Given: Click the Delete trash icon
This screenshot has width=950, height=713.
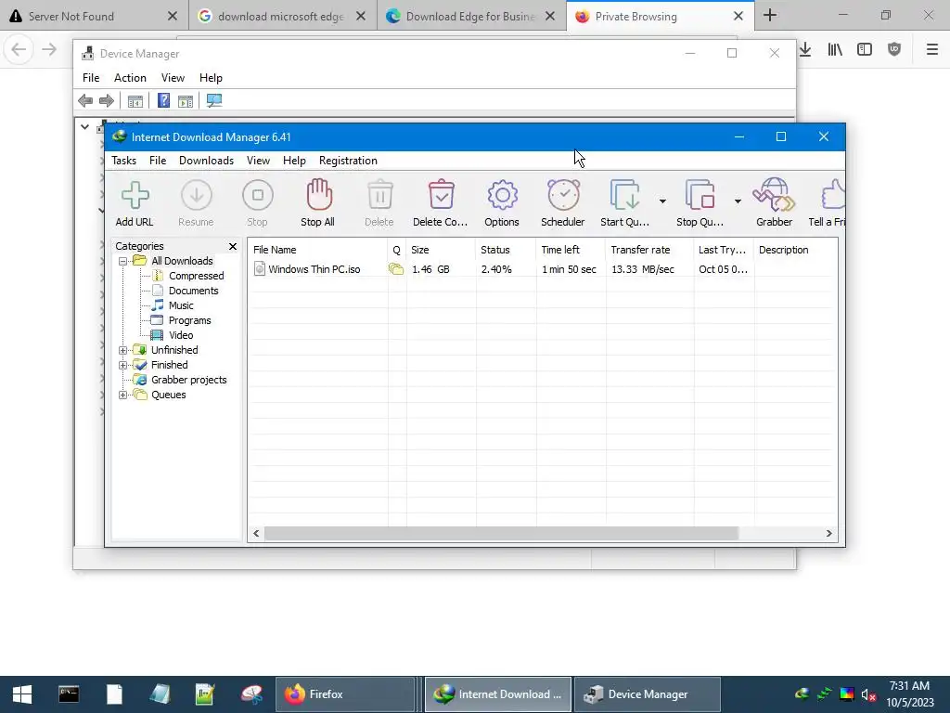Looking at the screenshot, I should click(x=379, y=195).
